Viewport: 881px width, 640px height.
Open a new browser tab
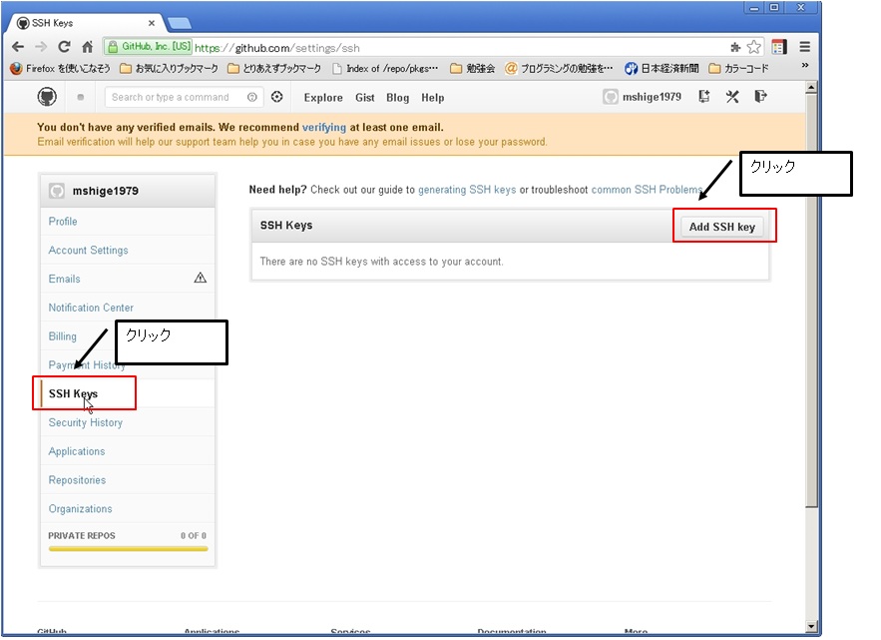180,23
